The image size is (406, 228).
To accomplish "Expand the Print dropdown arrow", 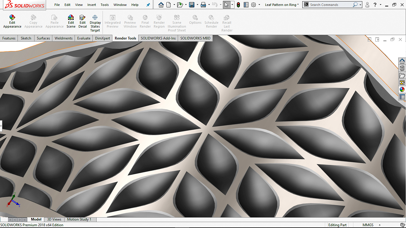I will click(209, 5).
